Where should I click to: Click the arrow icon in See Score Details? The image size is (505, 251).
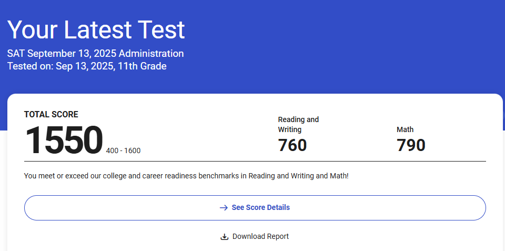(224, 208)
